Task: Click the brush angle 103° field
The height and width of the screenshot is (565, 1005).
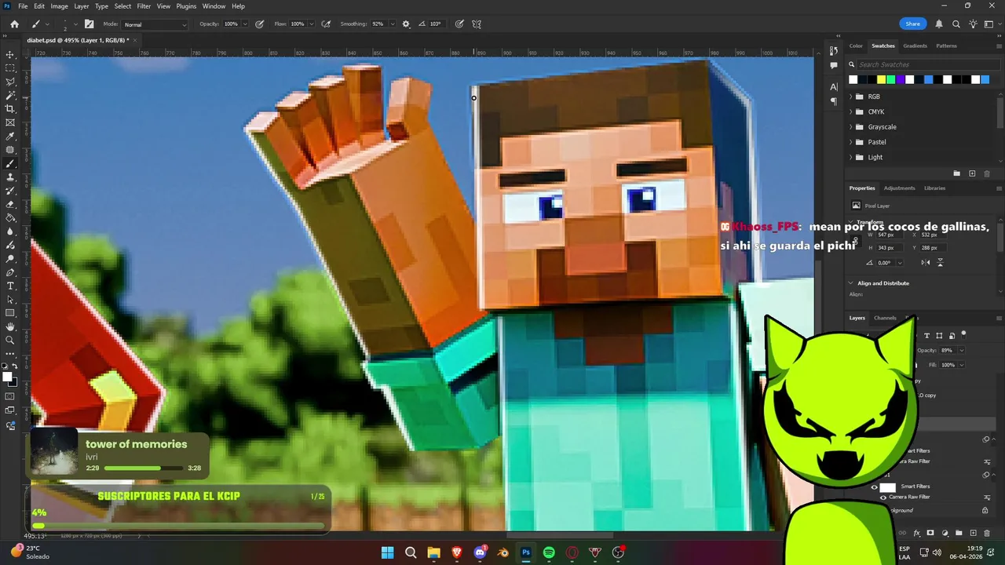Action: (x=437, y=24)
